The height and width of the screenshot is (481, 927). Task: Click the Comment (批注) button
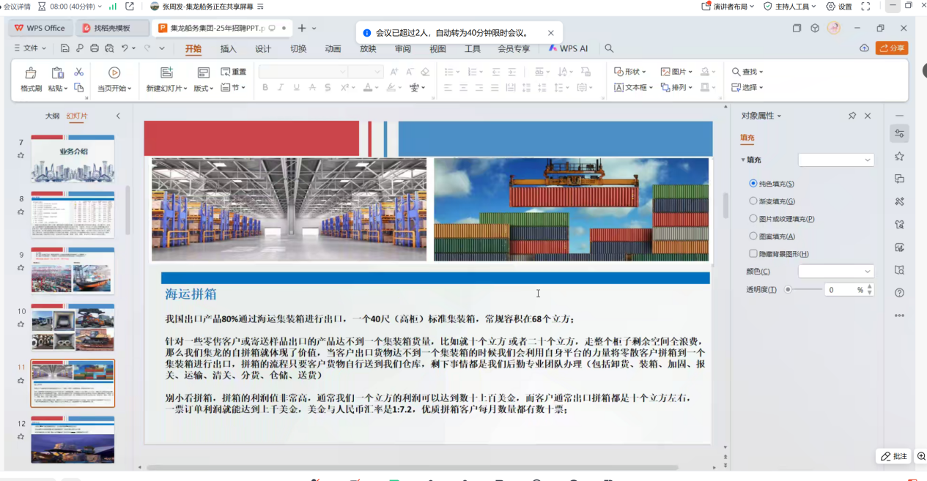[893, 456]
